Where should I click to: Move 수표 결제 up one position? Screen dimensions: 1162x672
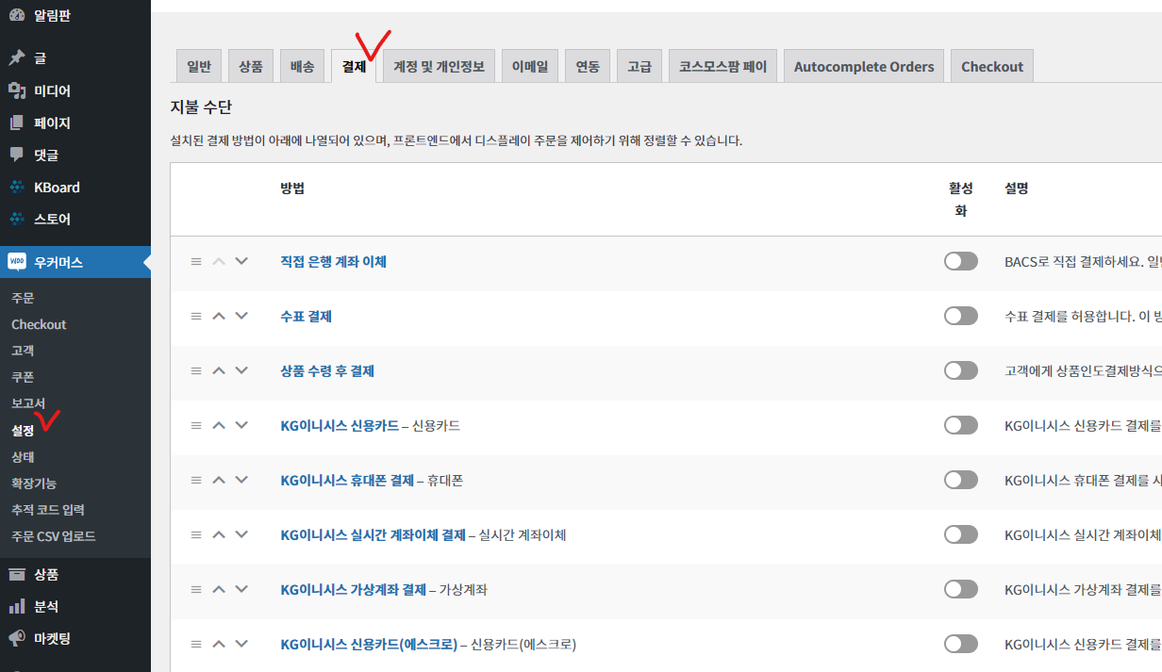tap(219, 316)
